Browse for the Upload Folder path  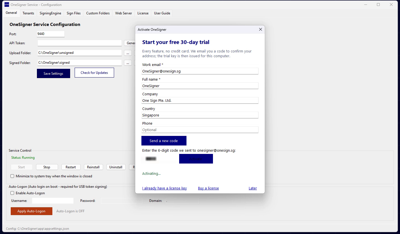[128, 53]
